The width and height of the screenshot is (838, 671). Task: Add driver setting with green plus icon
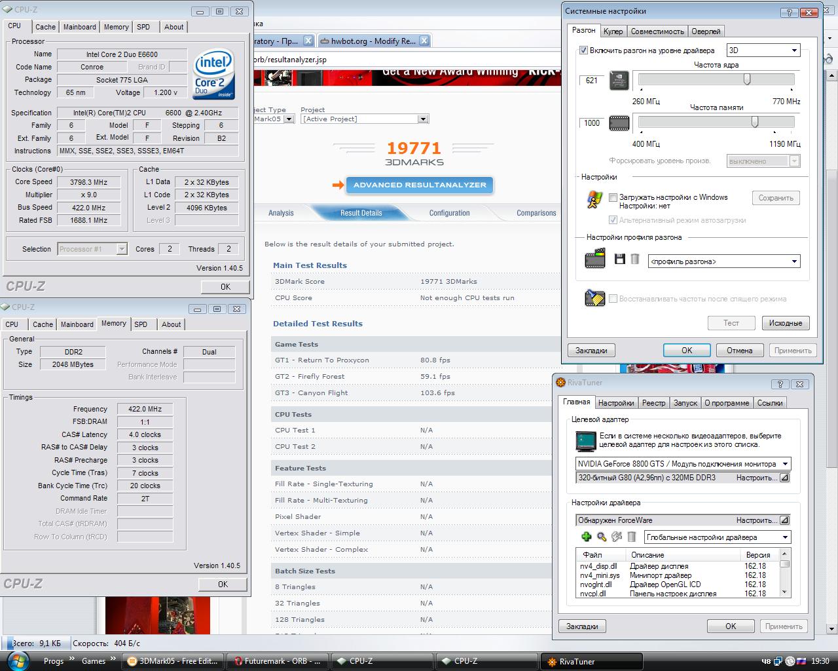tap(587, 537)
